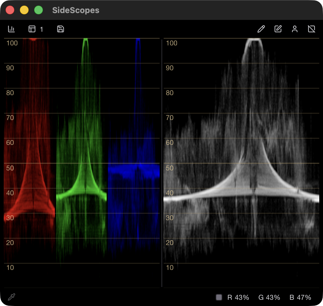Toggle the crossed-out display crop icon
This screenshot has height=306, width=323.
312,29
